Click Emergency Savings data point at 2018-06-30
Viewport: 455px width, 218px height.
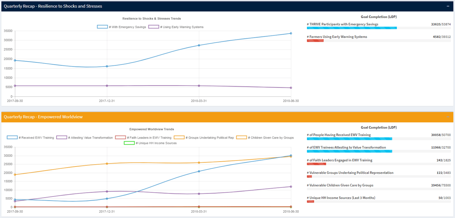291,33
